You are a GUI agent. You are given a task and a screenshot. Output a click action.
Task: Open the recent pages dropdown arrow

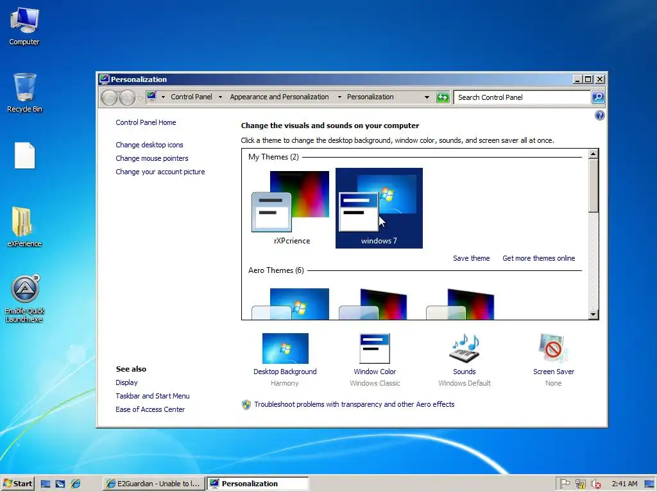(x=139, y=98)
